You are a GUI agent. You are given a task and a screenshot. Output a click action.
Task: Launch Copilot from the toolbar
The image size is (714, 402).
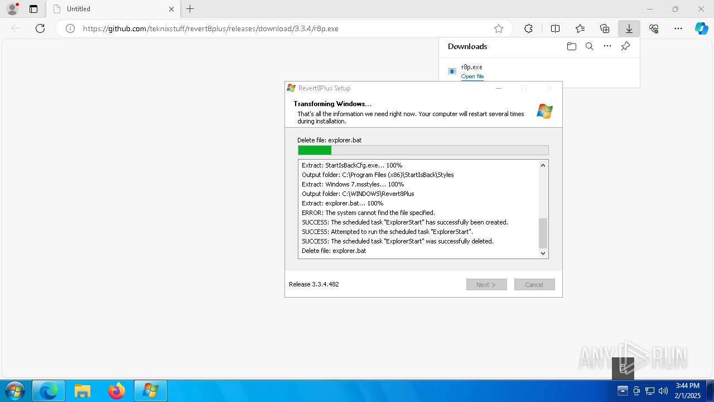click(701, 28)
